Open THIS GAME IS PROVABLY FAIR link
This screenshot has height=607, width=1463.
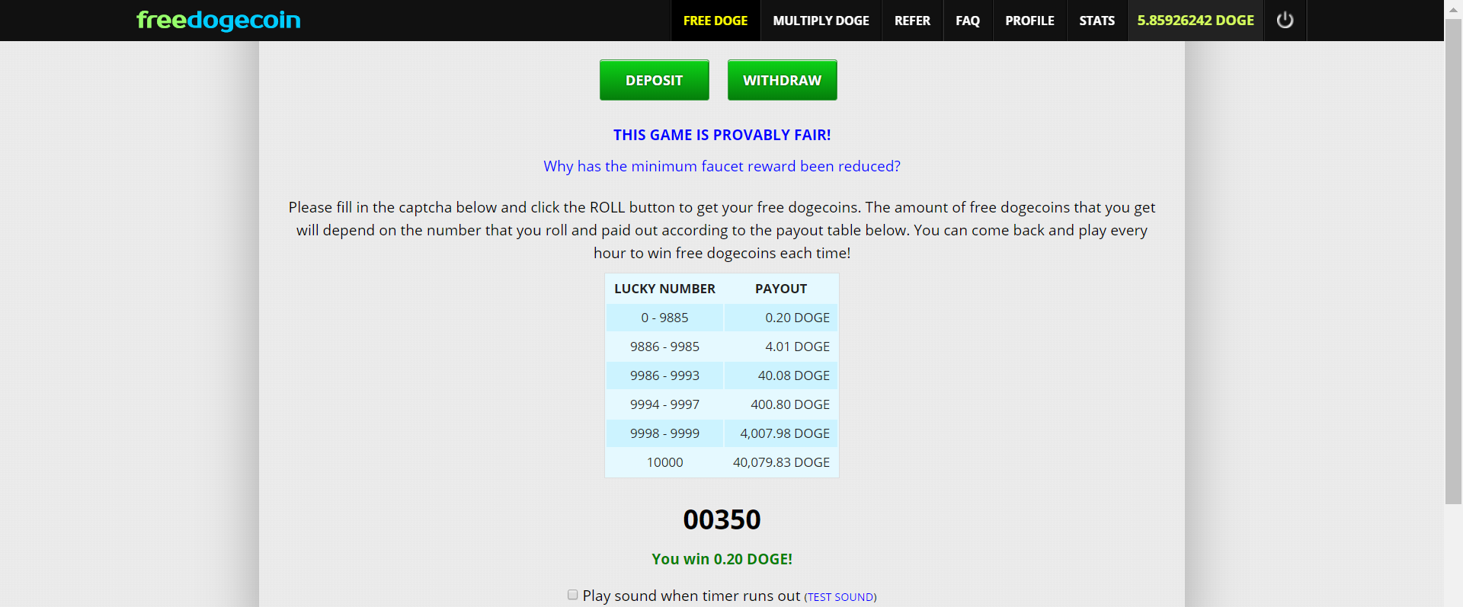(722, 135)
